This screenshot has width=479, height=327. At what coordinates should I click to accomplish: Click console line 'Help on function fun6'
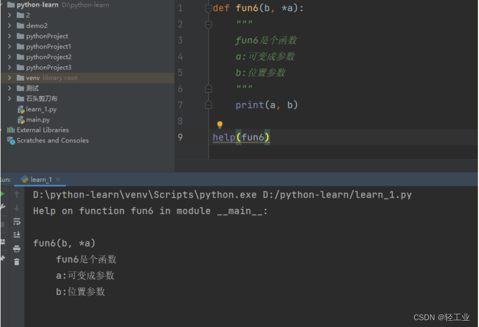point(150,211)
